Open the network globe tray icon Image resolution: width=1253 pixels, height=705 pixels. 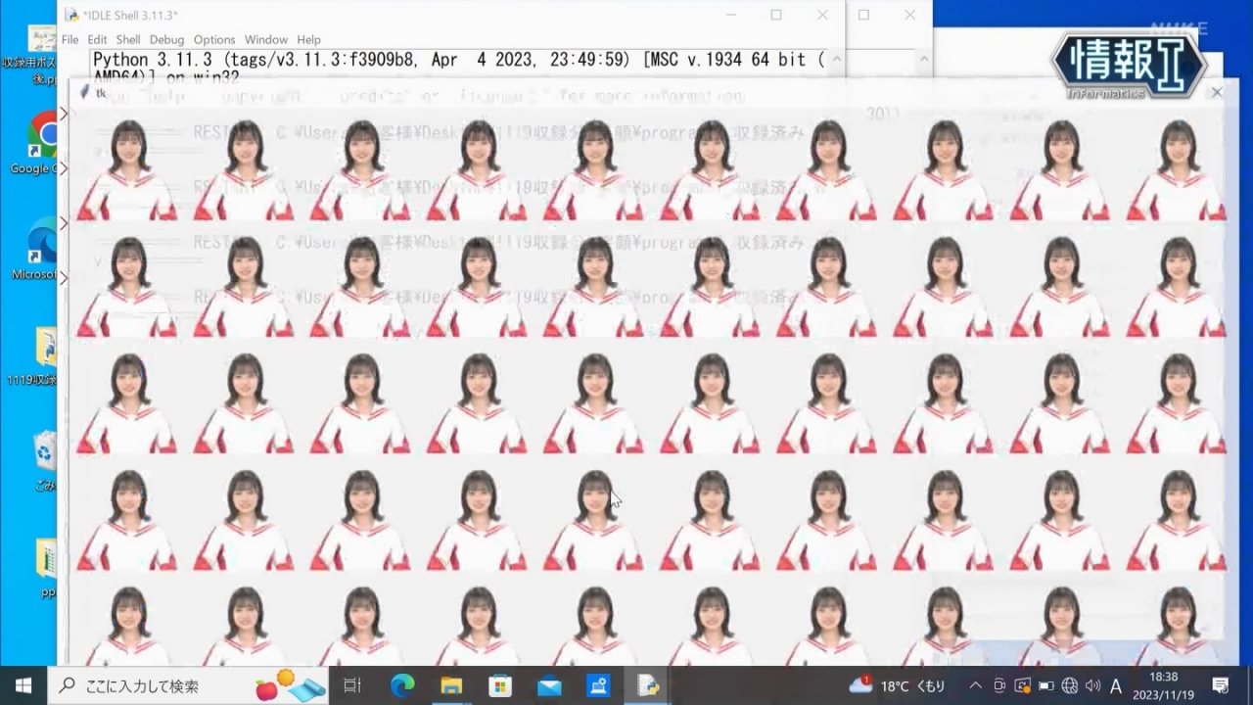(x=1069, y=685)
